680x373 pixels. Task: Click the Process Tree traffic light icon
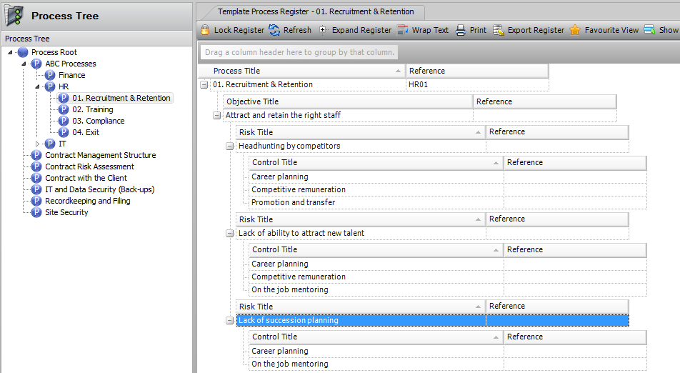coord(14,15)
